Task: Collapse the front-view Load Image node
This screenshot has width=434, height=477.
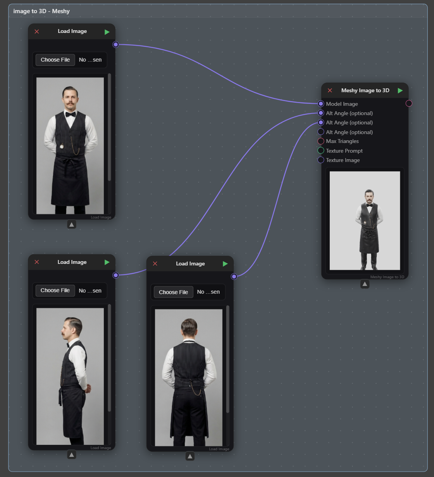Action: (72, 224)
